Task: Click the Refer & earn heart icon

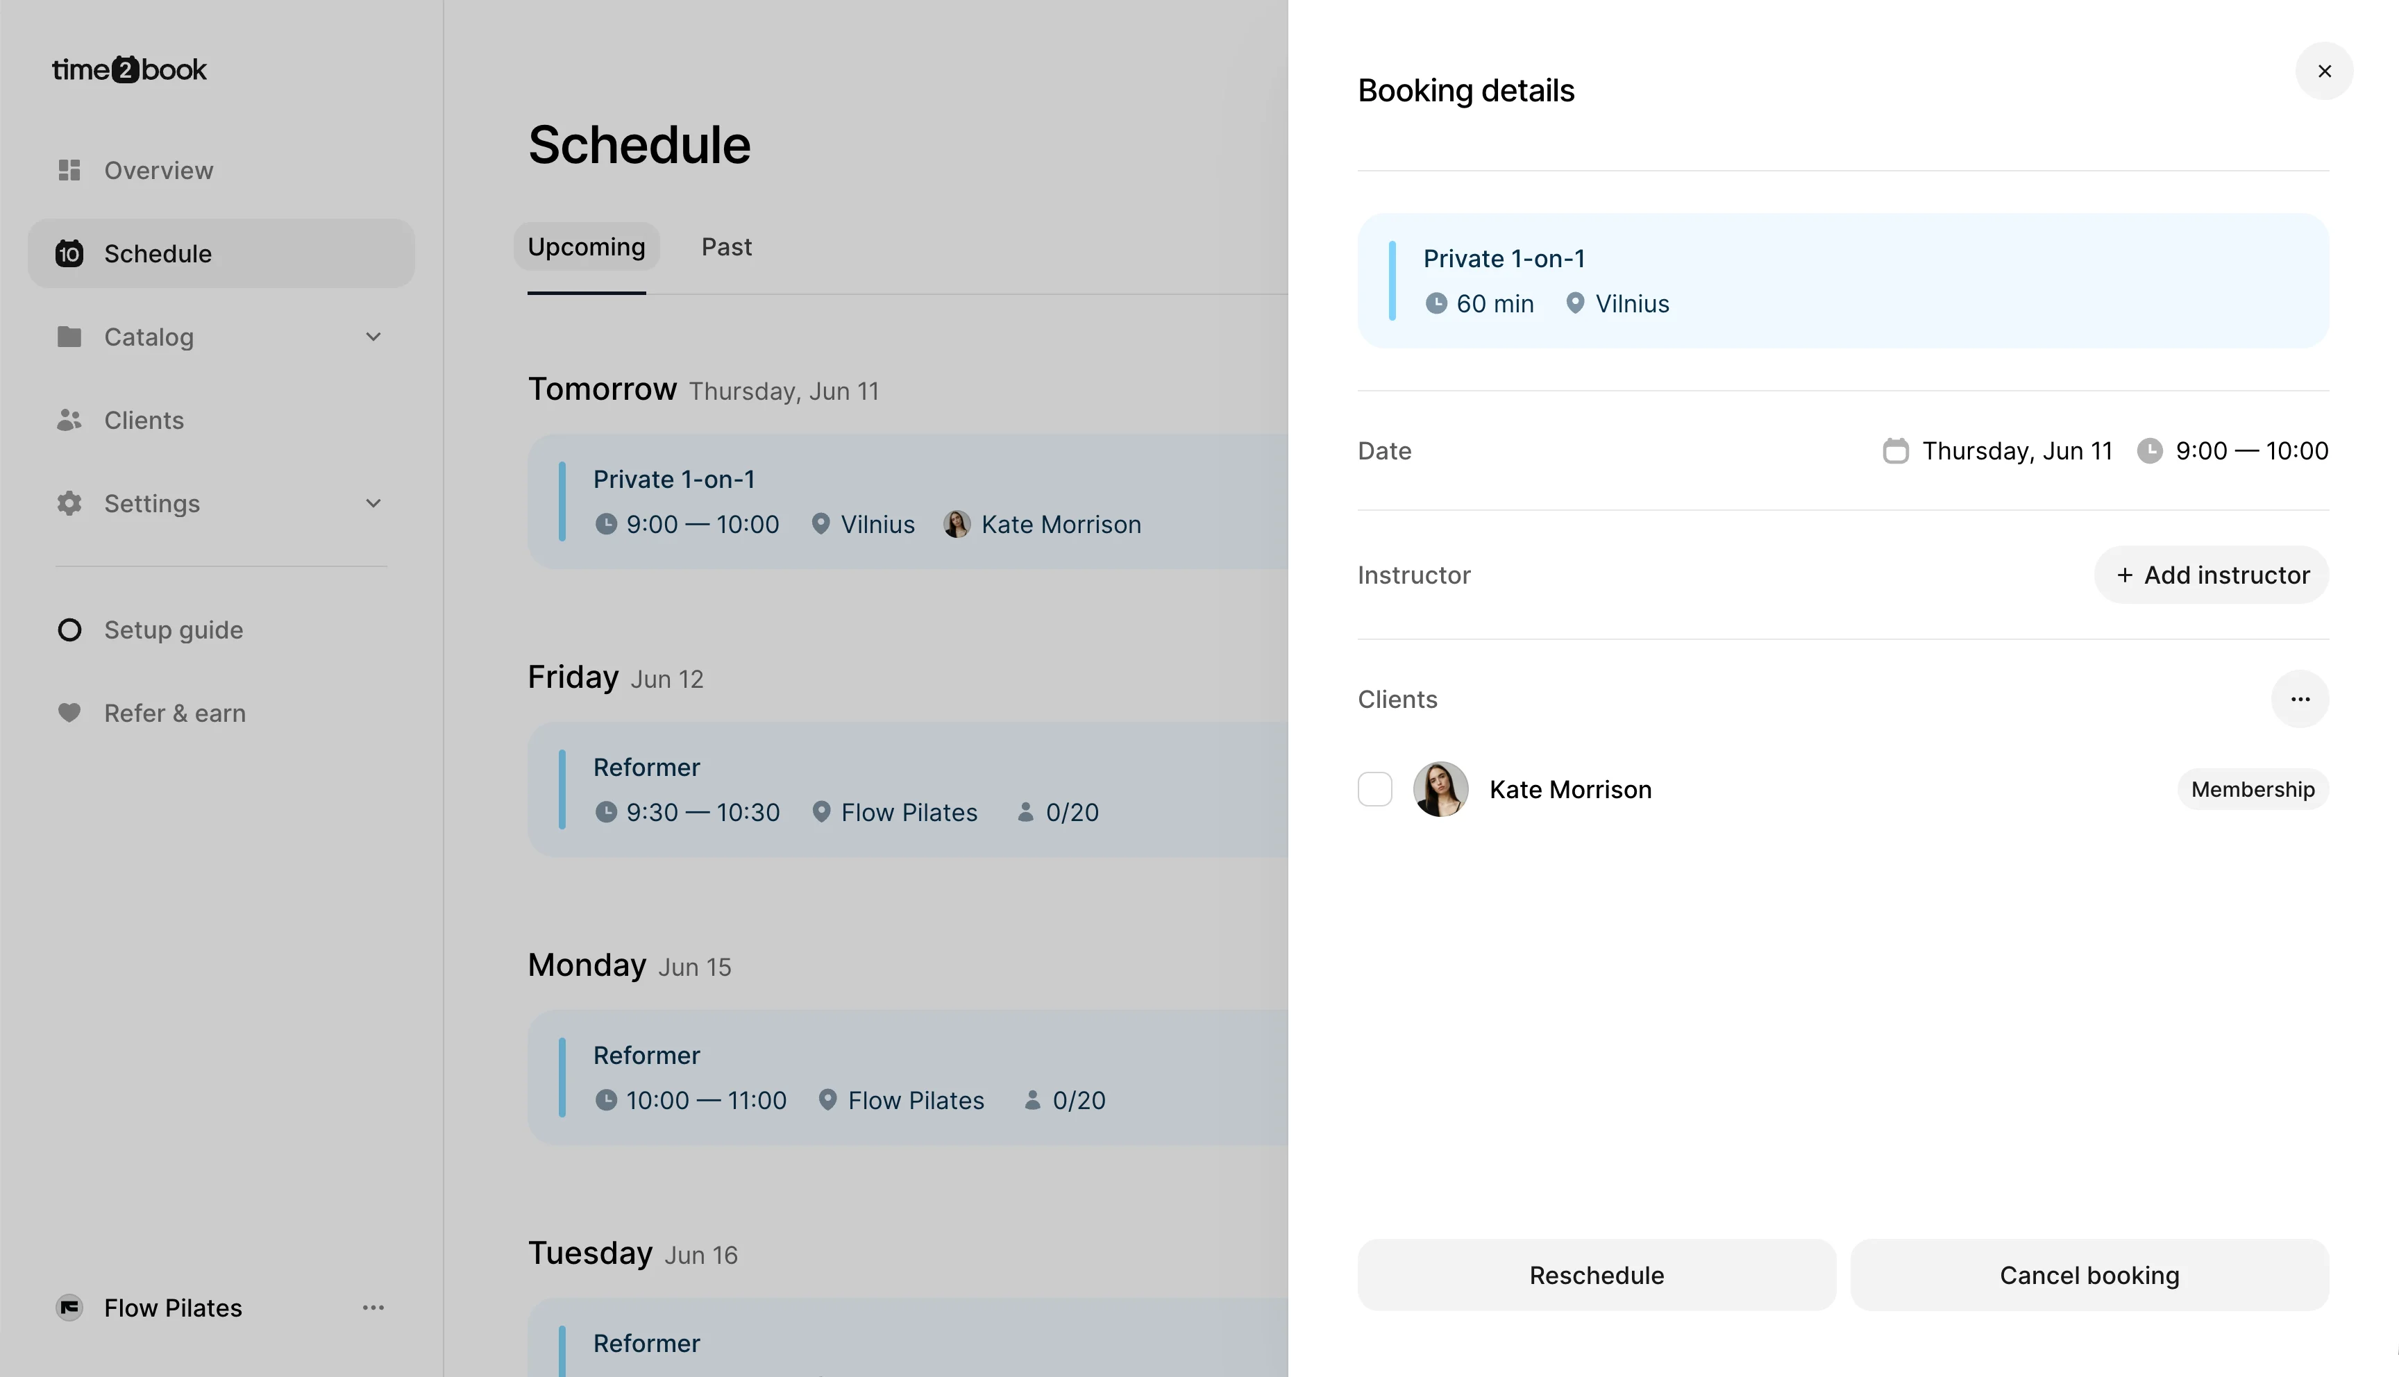Action: tap(69, 713)
